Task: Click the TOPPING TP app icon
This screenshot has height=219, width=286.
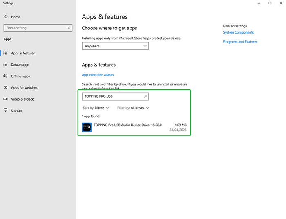Action: (87, 127)
